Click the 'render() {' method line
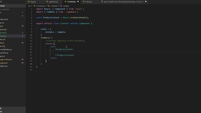This screenshot has height=113, width=201. point(46,38)
